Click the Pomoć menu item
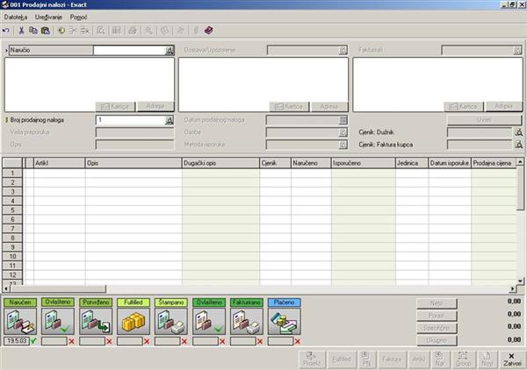The height and width of the screenshot is (370, 527). pyautogui.click(x=78, y=18)
